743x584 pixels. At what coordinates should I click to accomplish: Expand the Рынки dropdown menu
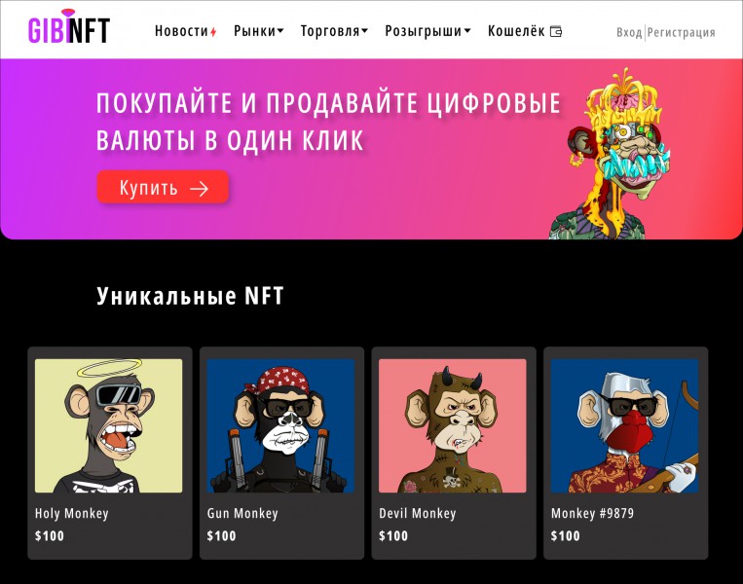(258, 31)
